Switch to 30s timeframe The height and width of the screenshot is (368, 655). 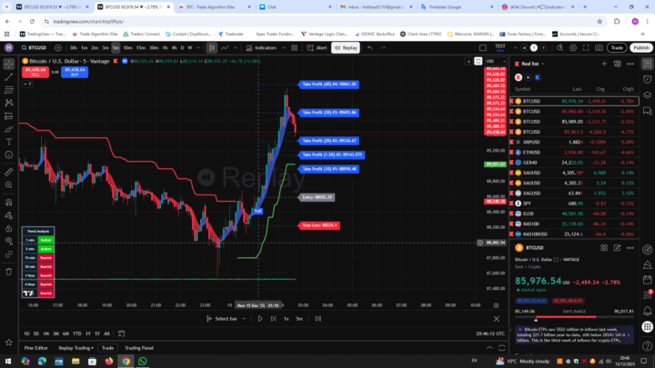74,48
